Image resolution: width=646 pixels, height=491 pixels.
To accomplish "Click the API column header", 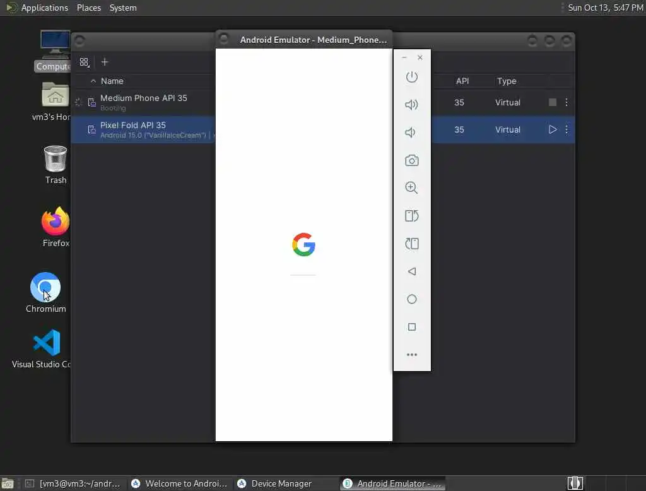I will (x=462, y=81).
